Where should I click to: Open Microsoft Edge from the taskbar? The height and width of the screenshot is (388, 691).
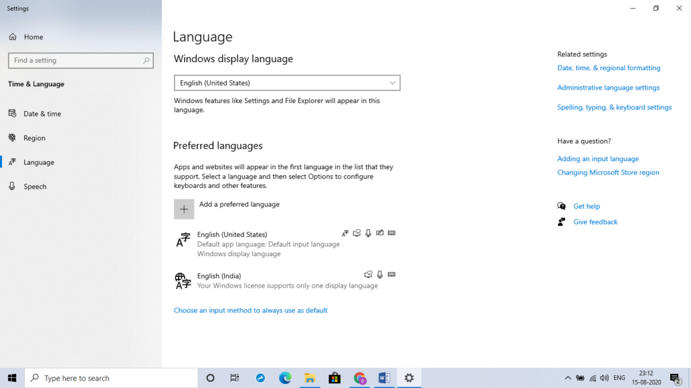[285, 378]
